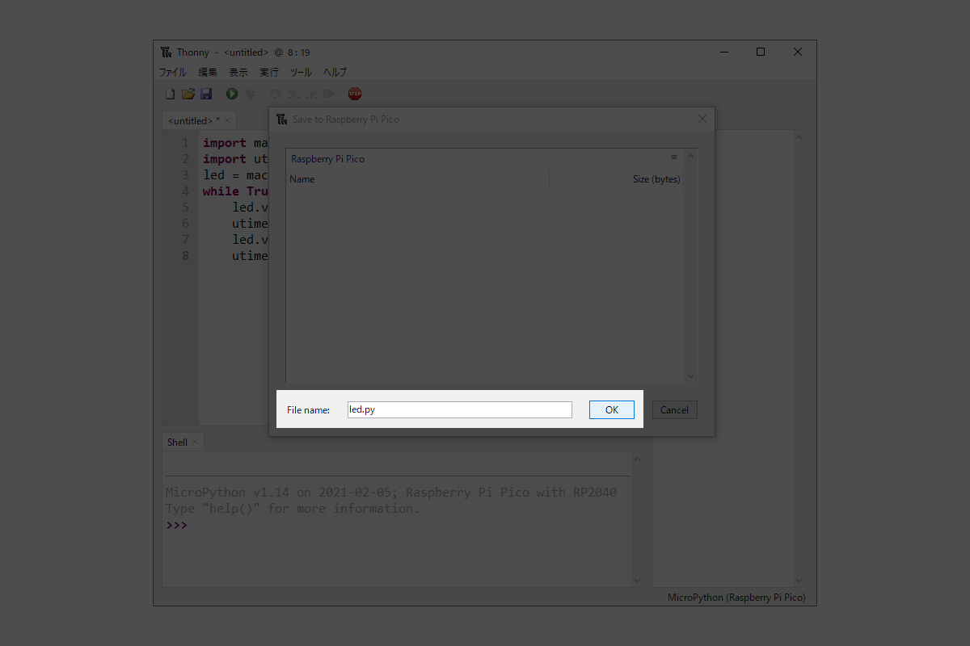This screenshot has width=970, height=646.
Task: Click the Open folder icon in toolbar
Action: click(188, 94)
